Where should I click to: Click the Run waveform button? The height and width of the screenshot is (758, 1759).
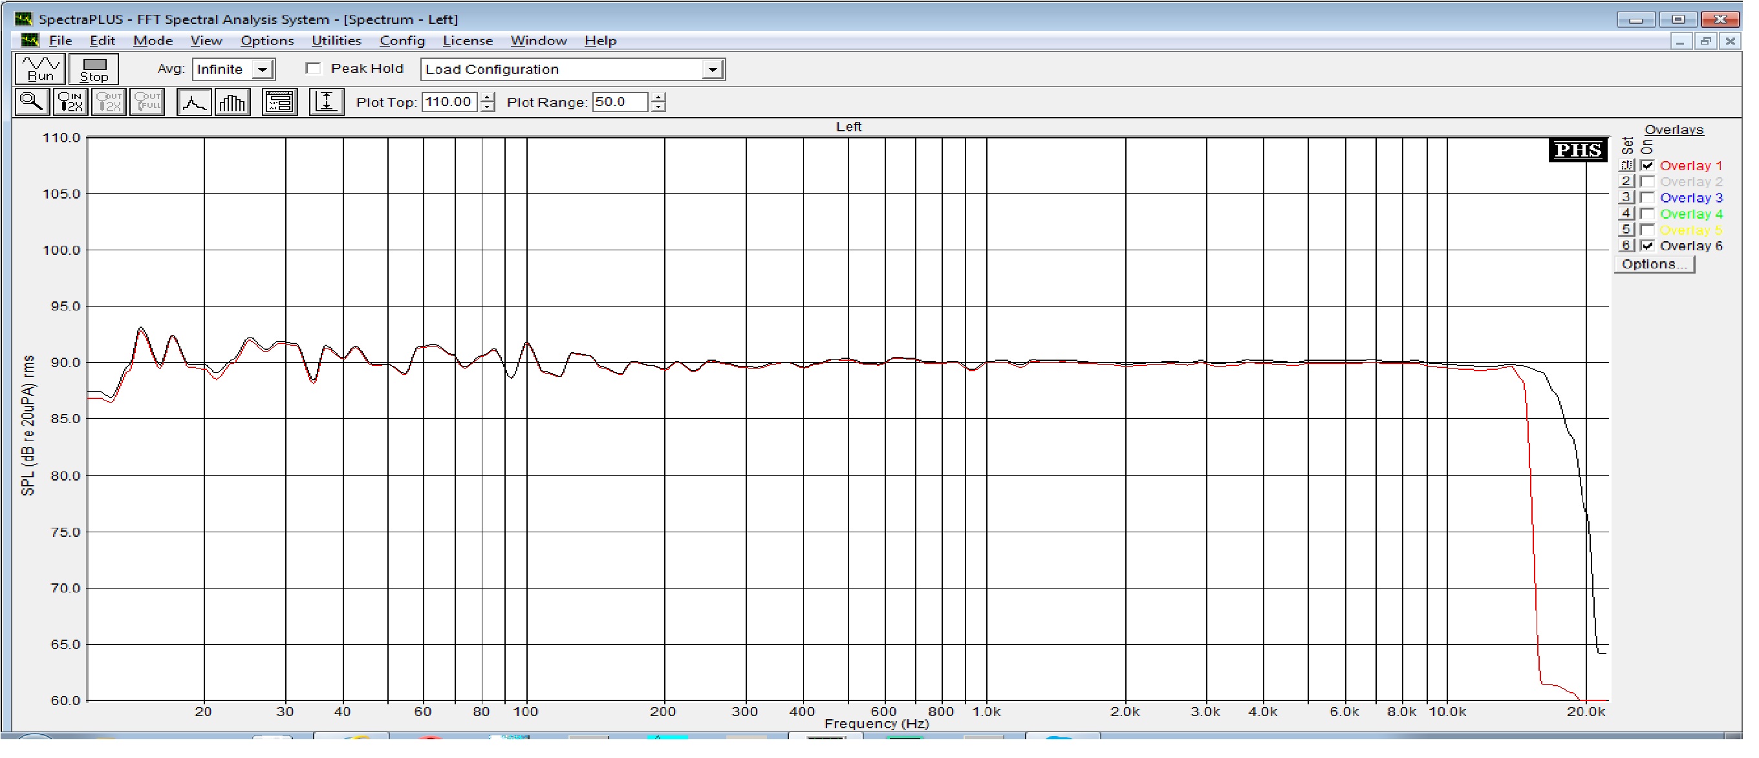click(39, 69)
